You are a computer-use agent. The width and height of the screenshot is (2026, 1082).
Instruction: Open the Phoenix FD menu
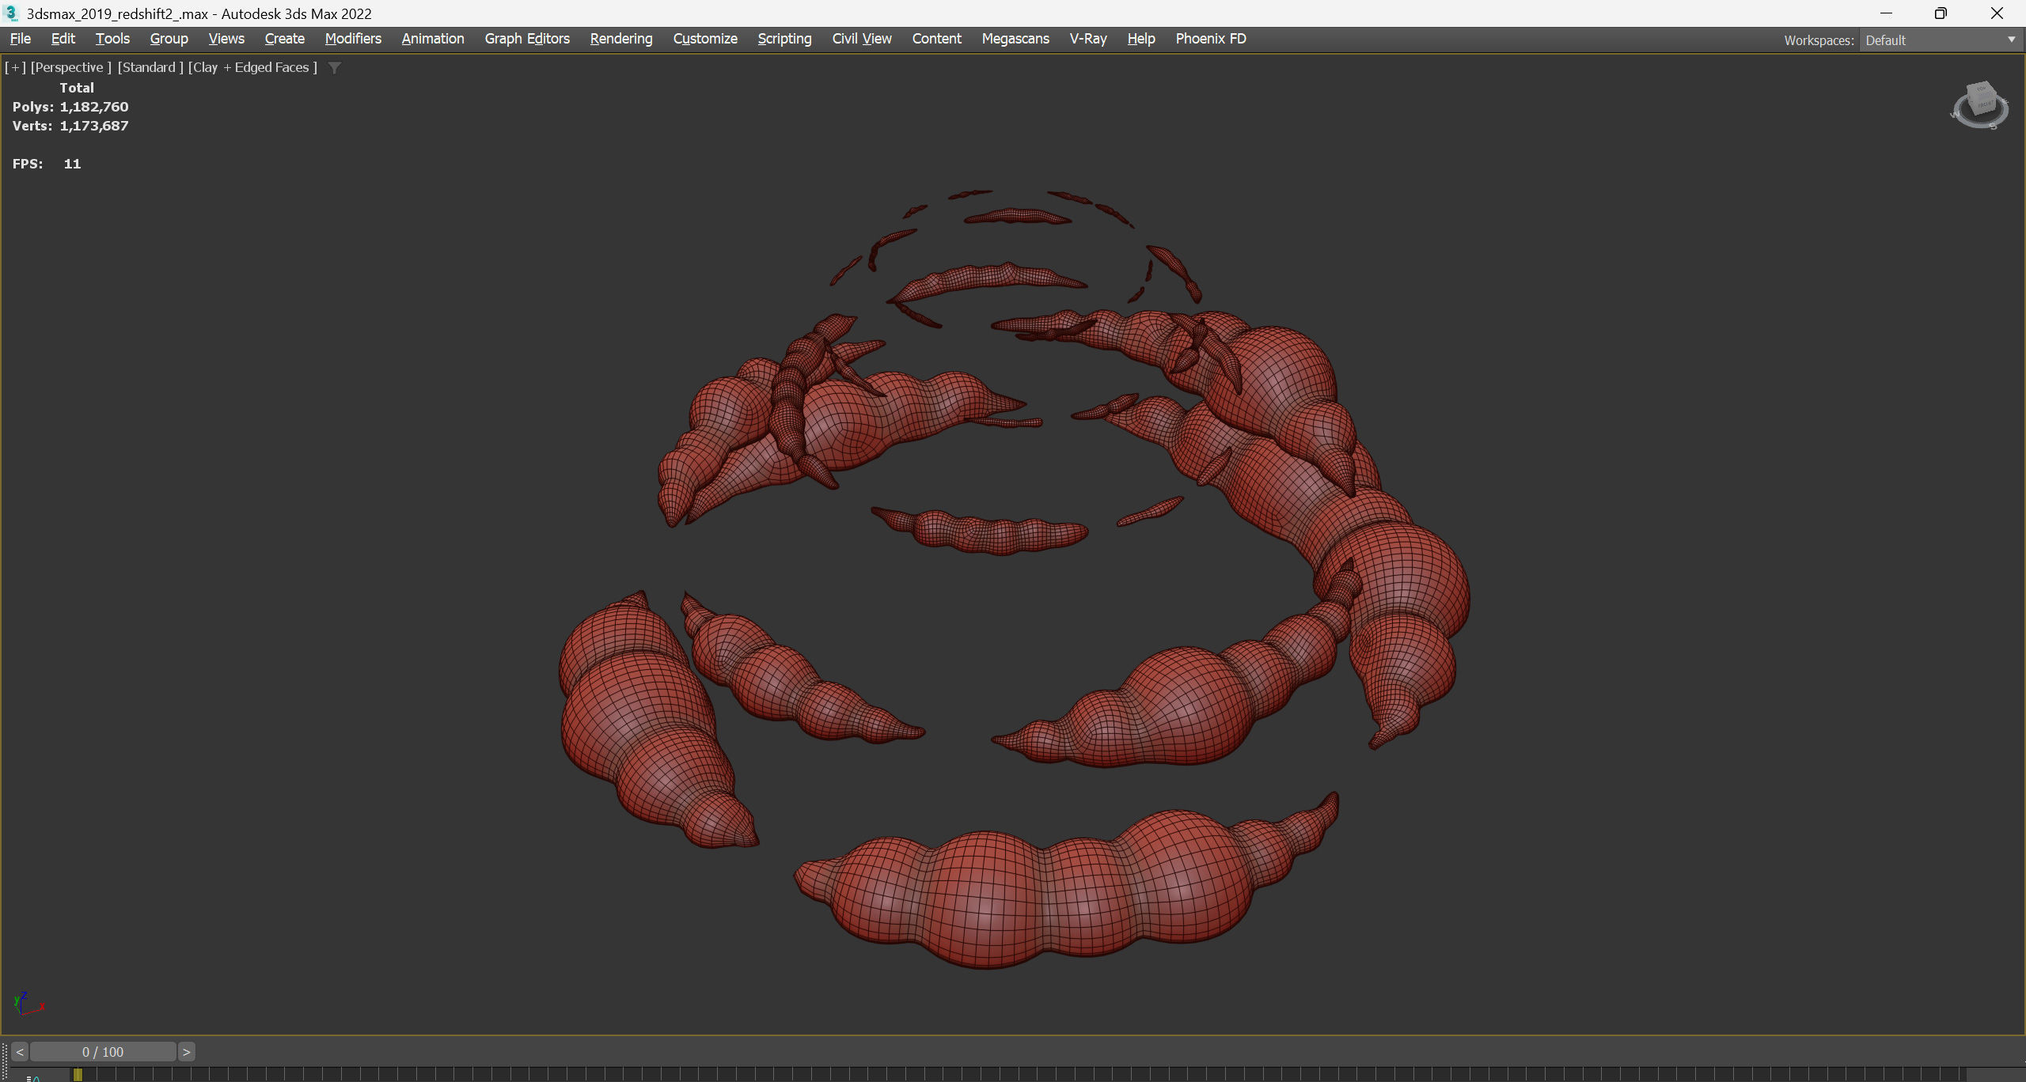click(x=1210, y=39)
